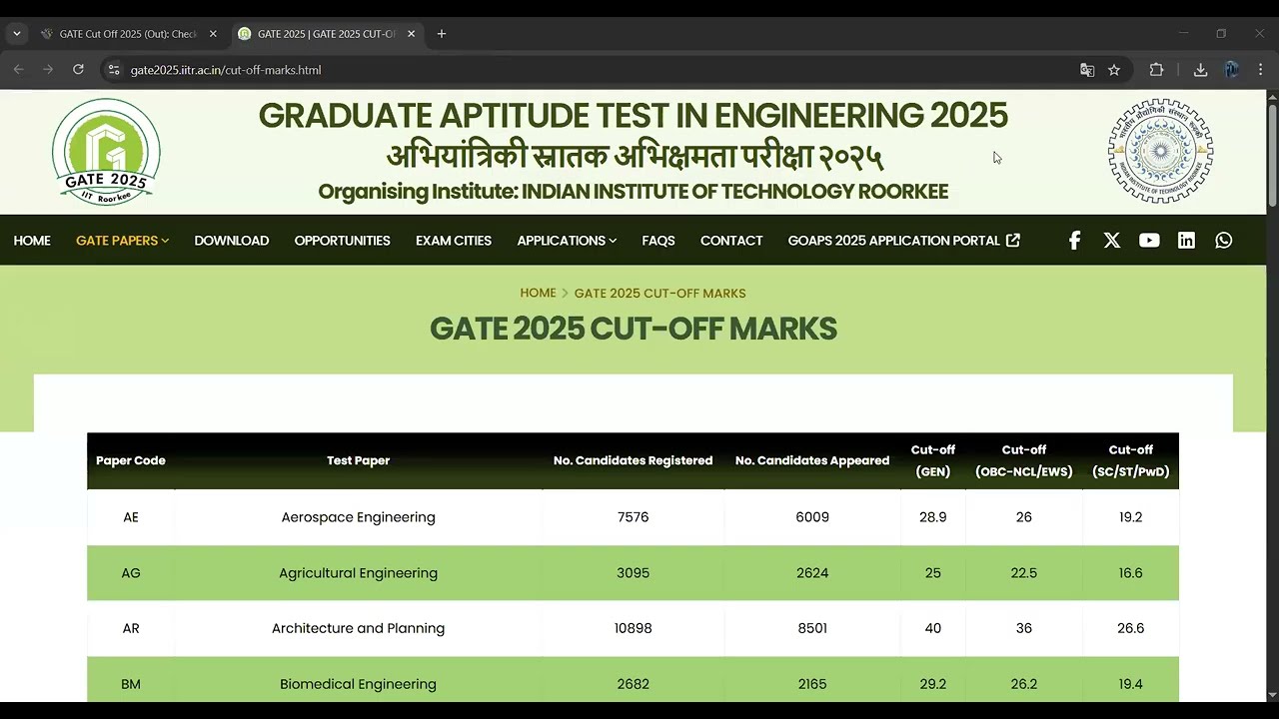Select the GATE 2025 CUT-OFF browser tab

pos(327,34)
